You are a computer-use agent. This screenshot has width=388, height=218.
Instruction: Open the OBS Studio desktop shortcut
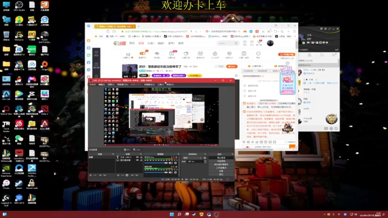pos(19,6)
